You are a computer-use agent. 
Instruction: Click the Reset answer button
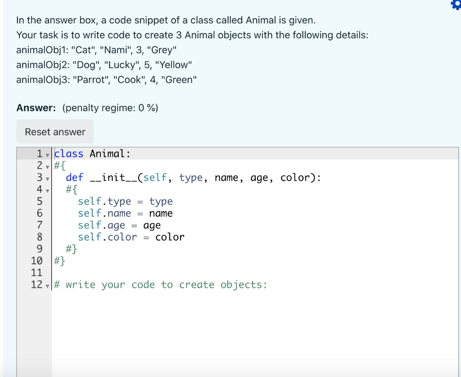coord(55,132)
